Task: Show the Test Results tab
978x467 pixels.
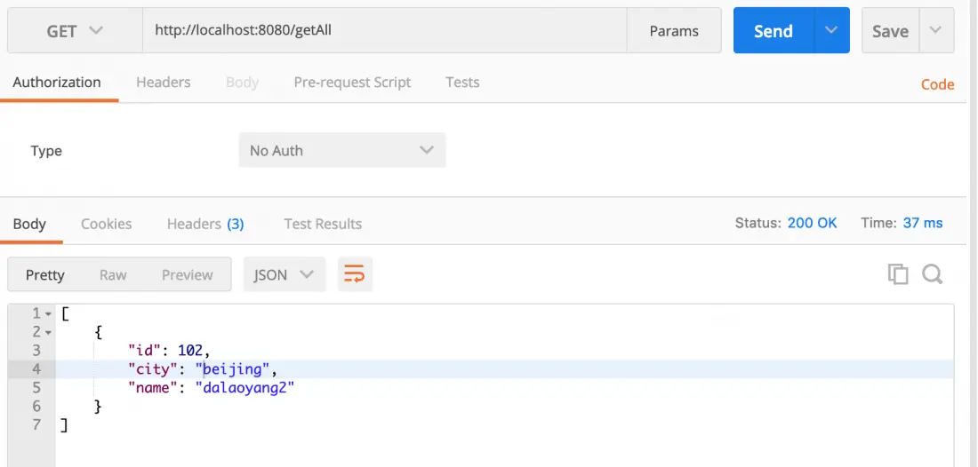Action: [323, 224]
